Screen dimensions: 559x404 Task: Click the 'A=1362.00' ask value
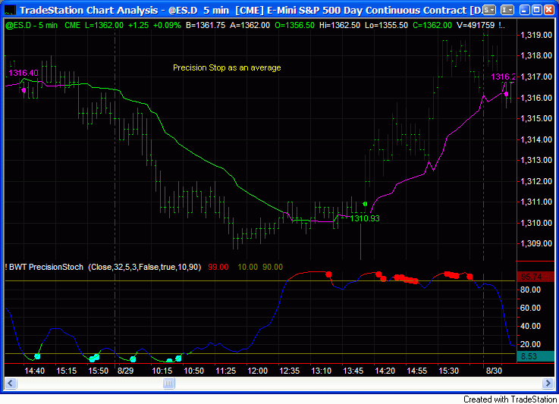tap(250, 25)
